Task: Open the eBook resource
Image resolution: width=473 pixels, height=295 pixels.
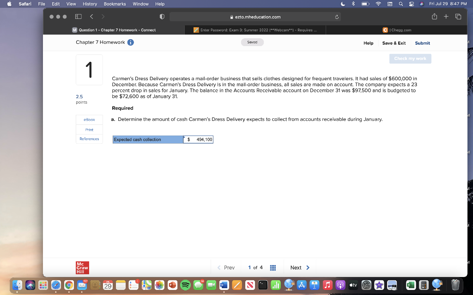Action: pos(89,119)
